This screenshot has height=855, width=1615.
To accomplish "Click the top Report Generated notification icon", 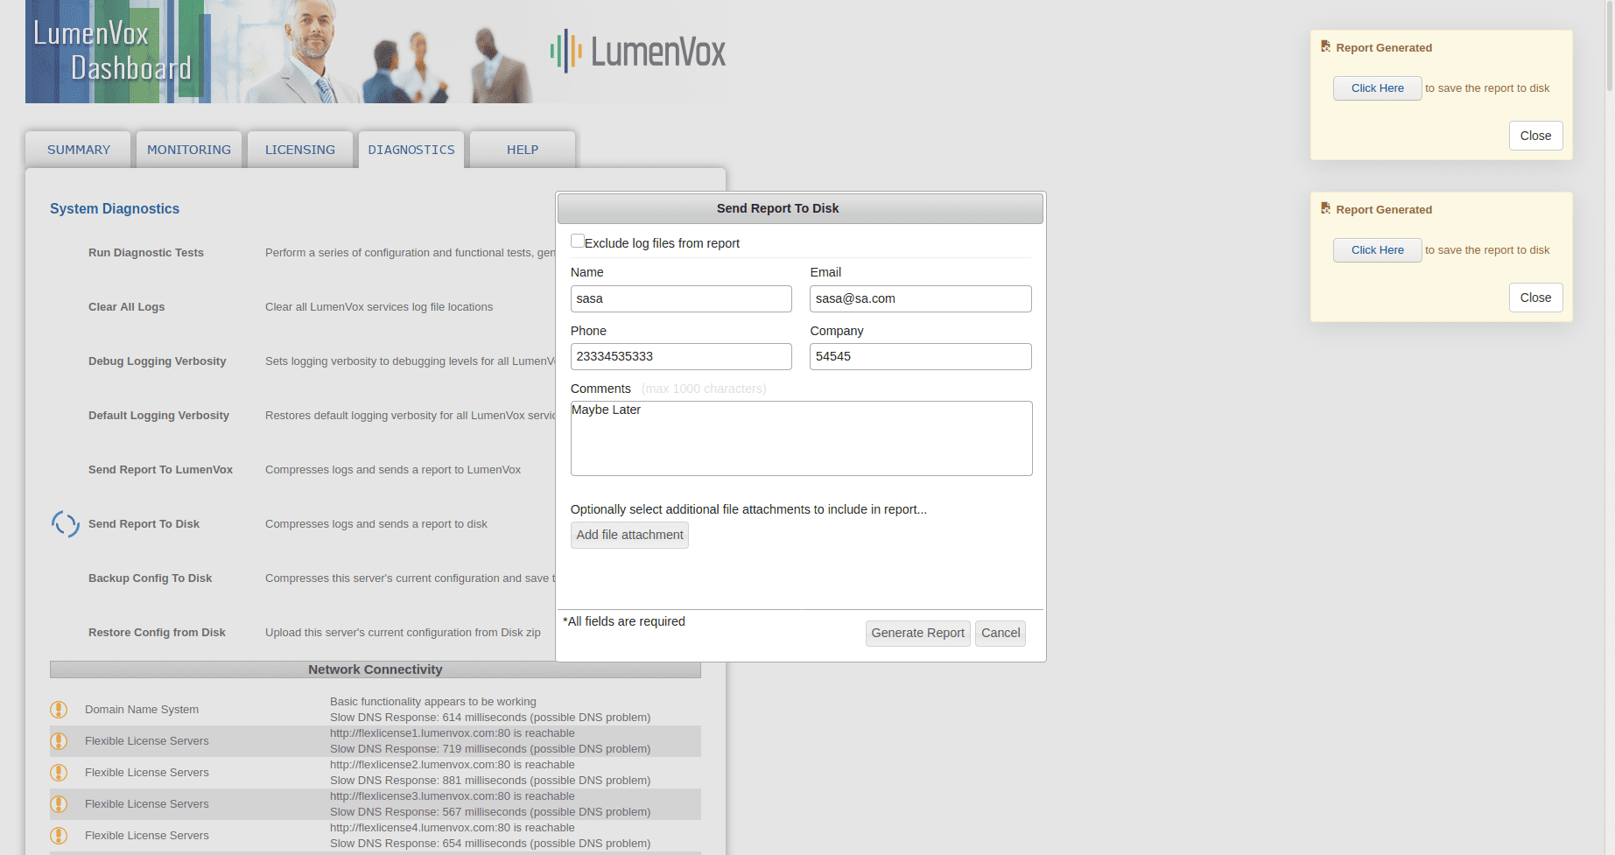I will click(x=1325, y=47).
